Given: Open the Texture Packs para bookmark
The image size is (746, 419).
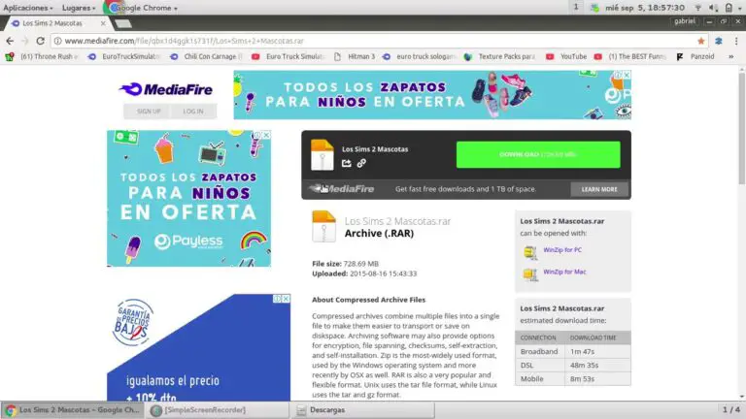Looking at the screenshot, I should click(501, 56).
